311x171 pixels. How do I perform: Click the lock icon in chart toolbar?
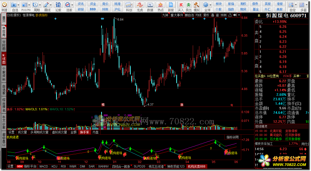click(x=230, y=15)
